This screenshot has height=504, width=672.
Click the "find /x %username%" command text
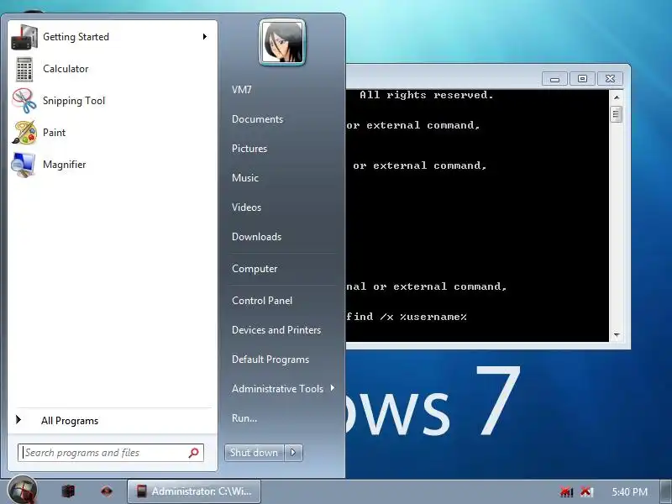click(407, 317)
